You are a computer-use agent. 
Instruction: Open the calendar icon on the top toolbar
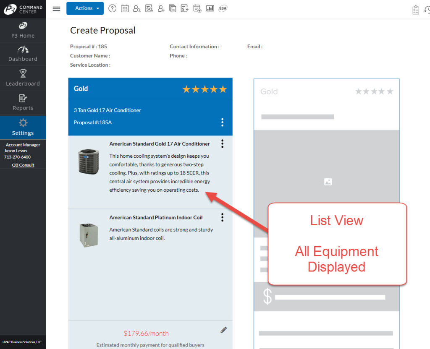pos(125,8)
